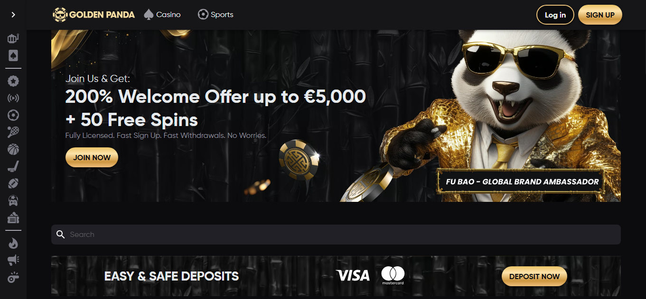Open the basketball sidebar icon

[13, 150]
